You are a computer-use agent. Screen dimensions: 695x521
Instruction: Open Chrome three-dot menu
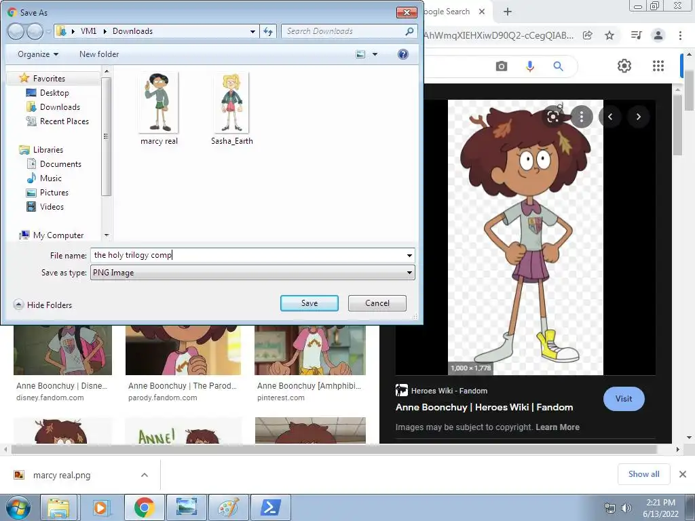pyautogui.click(x=680, y=35)
